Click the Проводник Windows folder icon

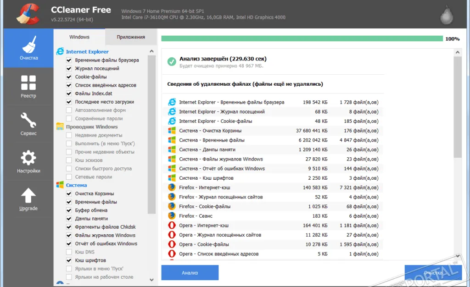coord(60,127)
